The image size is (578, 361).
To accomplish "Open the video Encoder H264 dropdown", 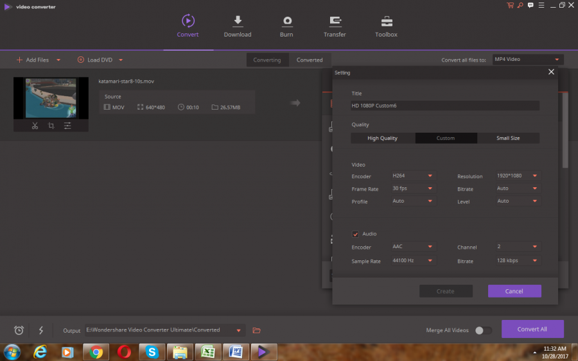I will coord(413,176).
